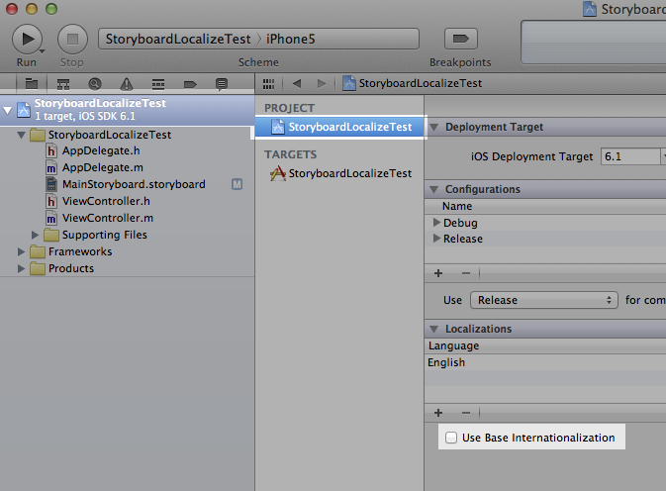
Task: Collapse the Deployment Target section
Action: click(x=434, y=127)
